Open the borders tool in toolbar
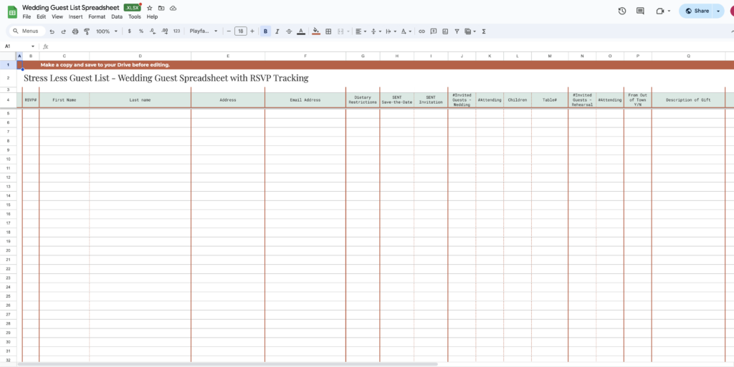 pyautogui.click(x=328, y=31)
